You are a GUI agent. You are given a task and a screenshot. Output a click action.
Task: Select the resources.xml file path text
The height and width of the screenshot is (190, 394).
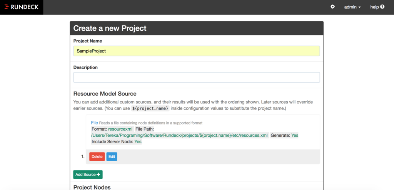tap(179, 136)
